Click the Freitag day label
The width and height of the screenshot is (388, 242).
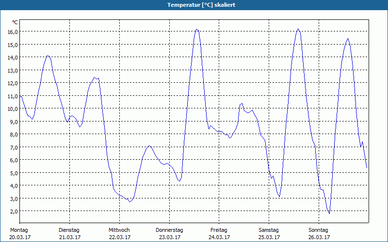coord(219,230)
